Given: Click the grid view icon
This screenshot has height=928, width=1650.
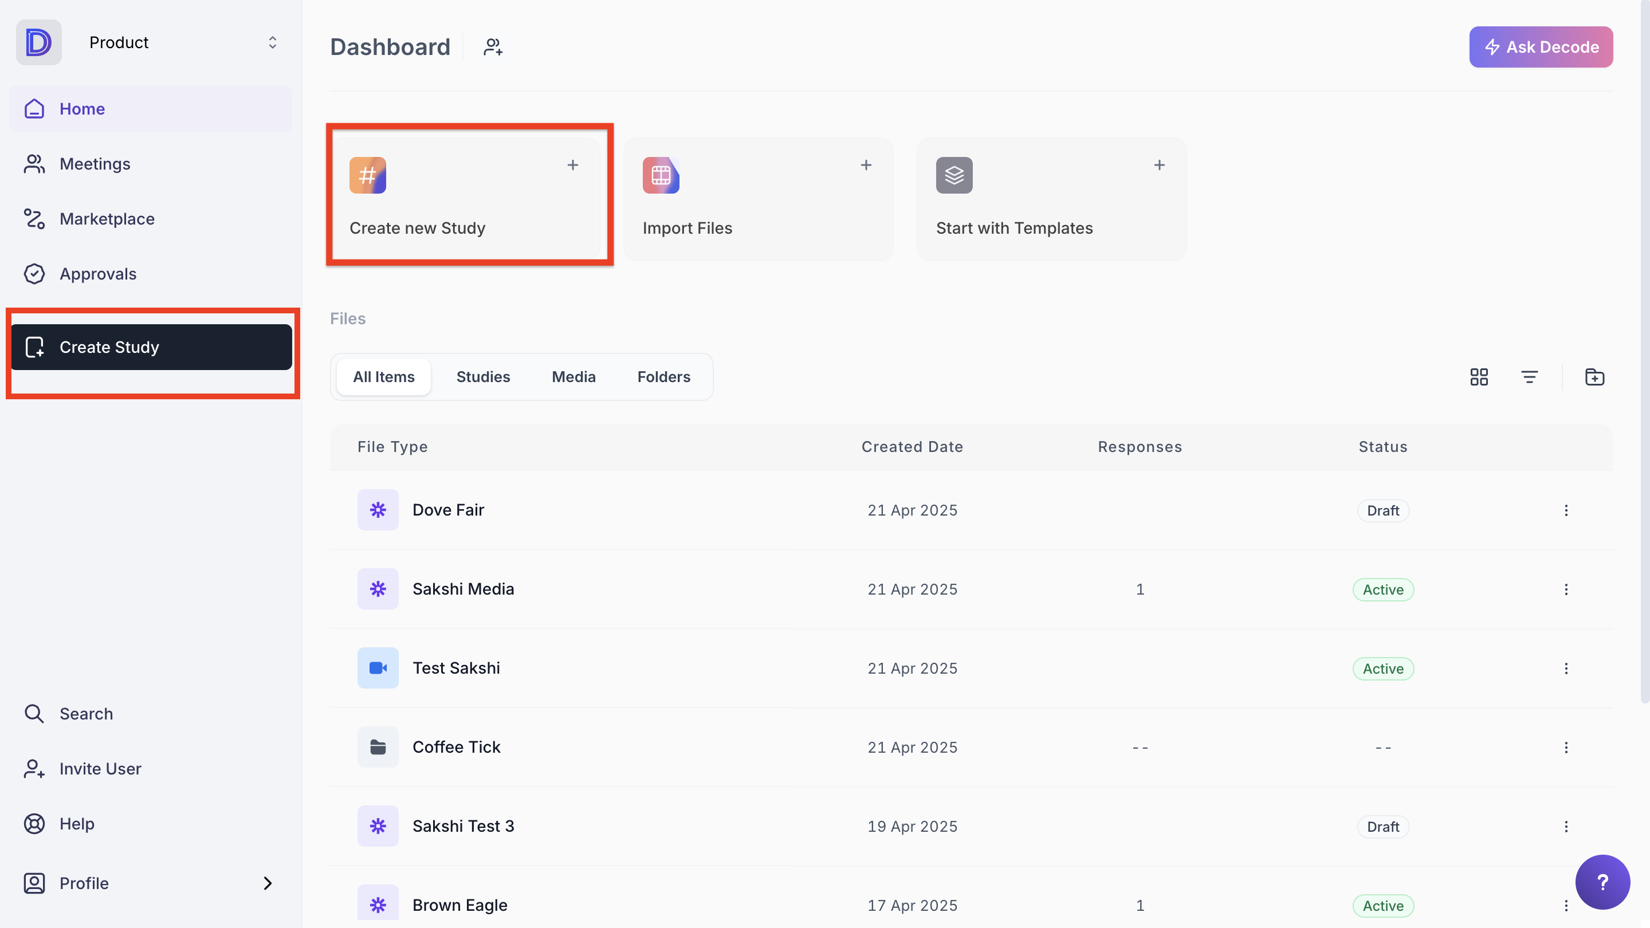Looking at the screenshot, I should click(x=1478, y=376).
